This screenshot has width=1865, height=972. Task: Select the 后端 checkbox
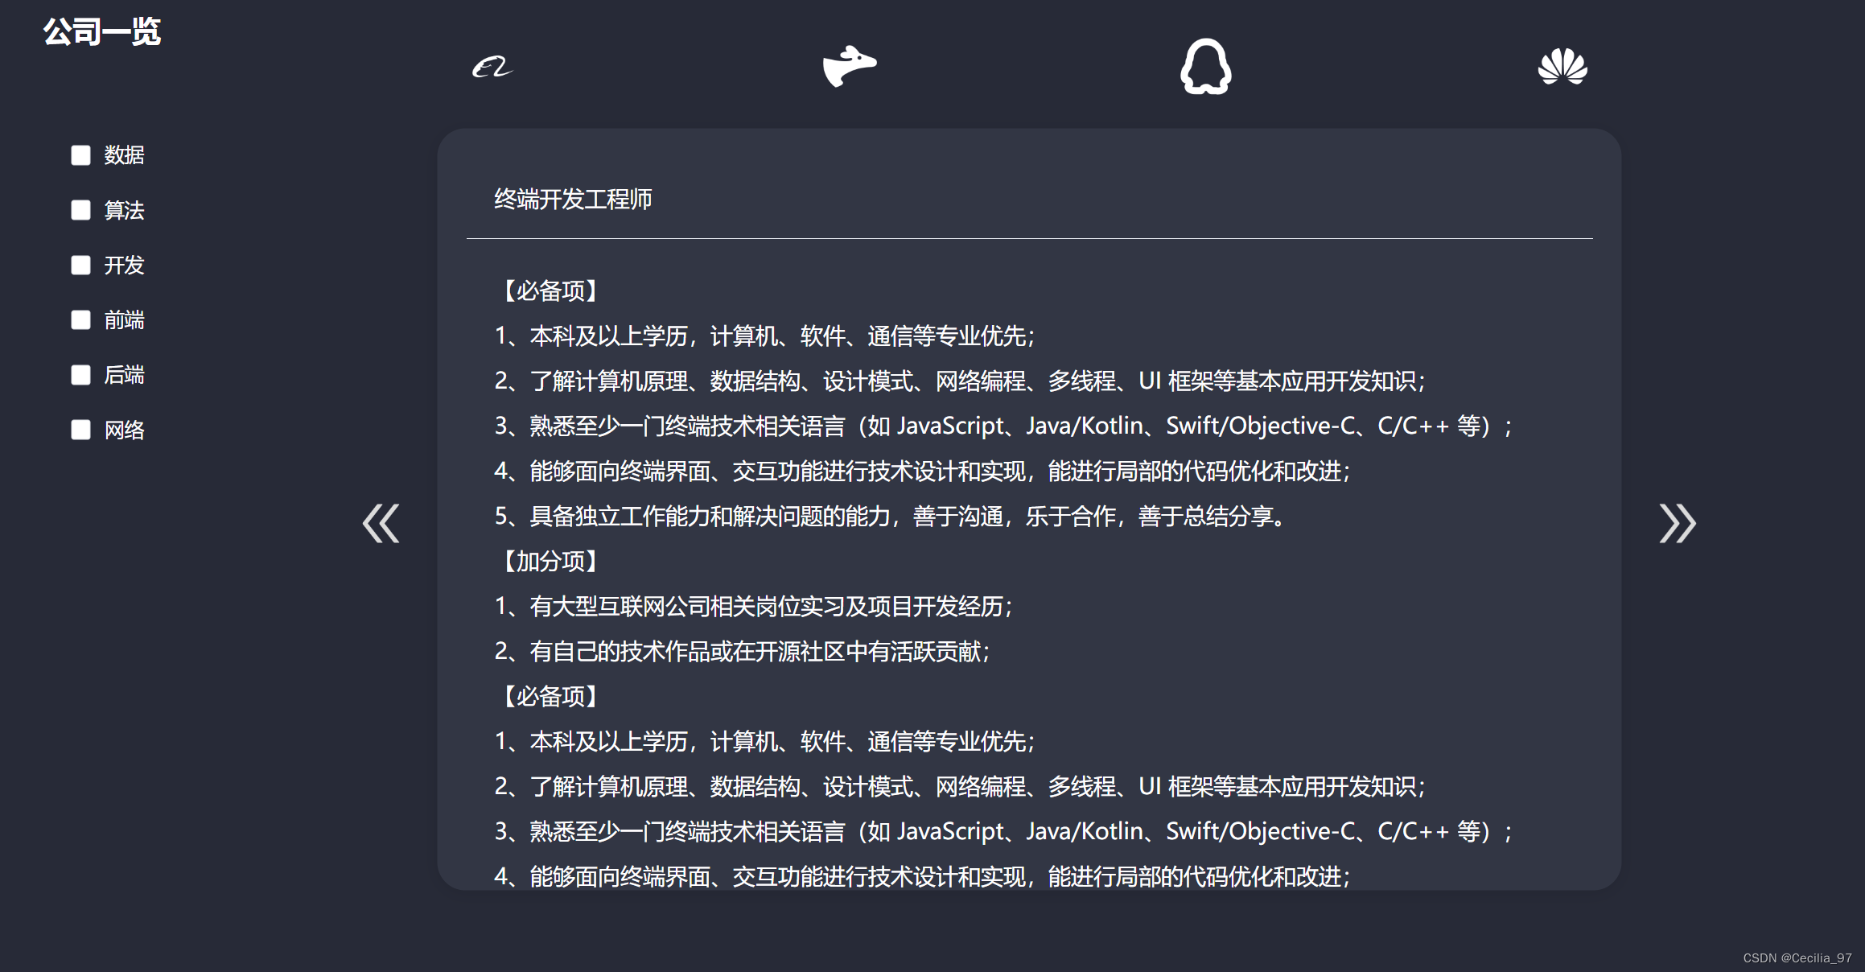(x=80, y=375)
